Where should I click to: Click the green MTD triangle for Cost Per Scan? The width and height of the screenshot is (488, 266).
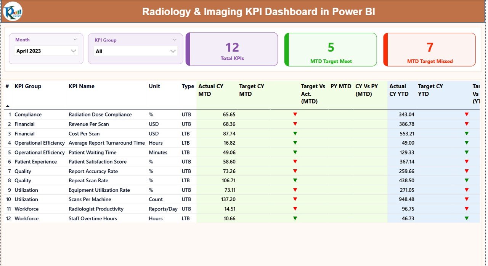[295, 133]
